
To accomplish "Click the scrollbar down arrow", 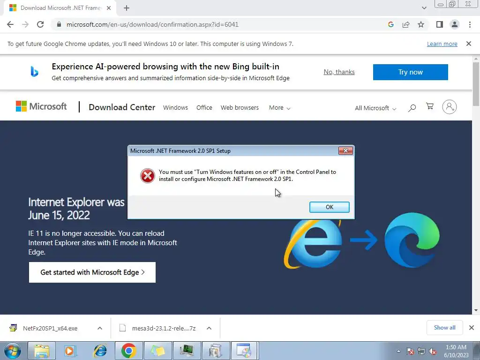I will coord(476,310).
